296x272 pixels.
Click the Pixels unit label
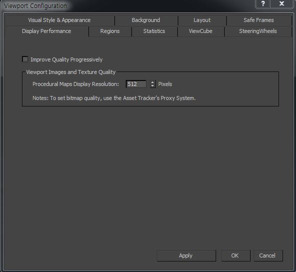coord(165,84)
